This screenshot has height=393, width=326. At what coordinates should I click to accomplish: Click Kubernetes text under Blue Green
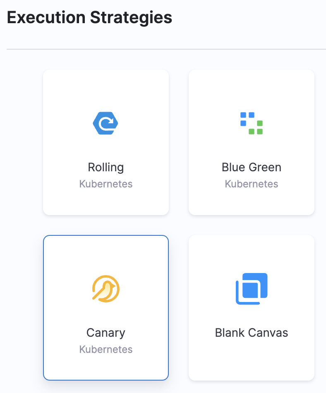[252, 184]
